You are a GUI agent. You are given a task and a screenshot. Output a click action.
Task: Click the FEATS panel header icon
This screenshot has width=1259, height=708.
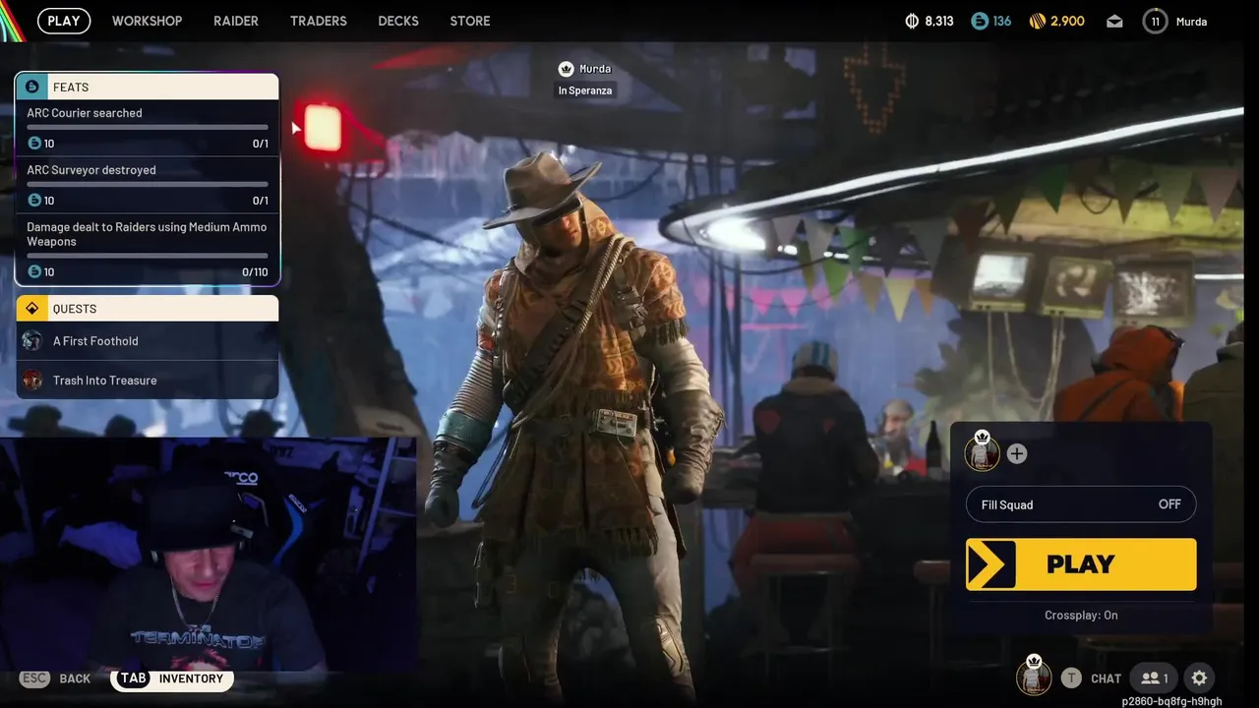pyautogui.click(x=31, y=87)
